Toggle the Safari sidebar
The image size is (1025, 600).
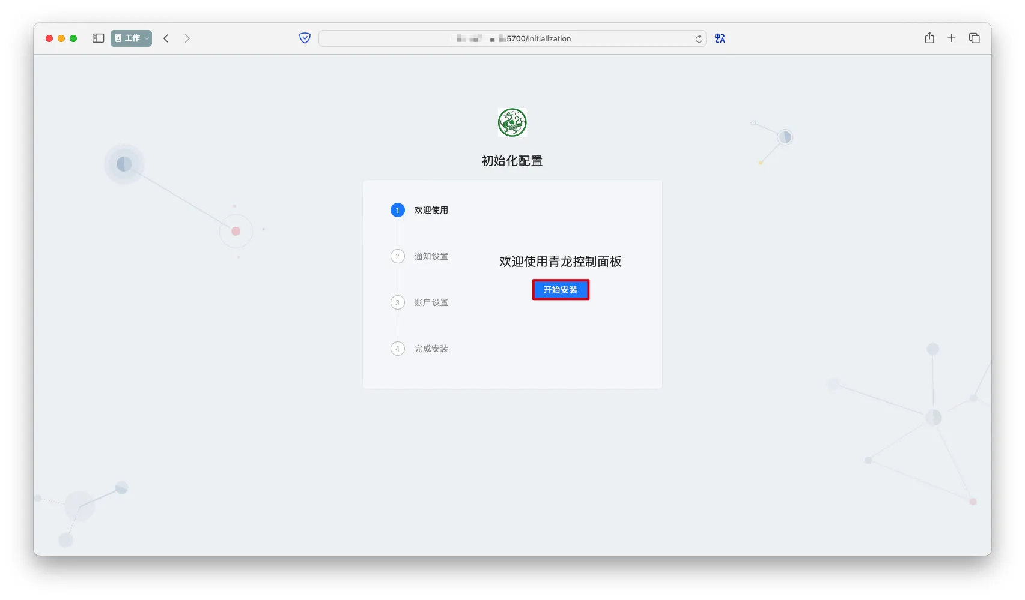point(98,38)
